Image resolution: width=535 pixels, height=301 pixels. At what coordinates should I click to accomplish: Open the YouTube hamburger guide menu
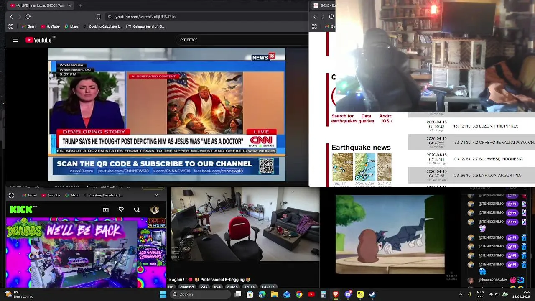(x=15, y=40)
